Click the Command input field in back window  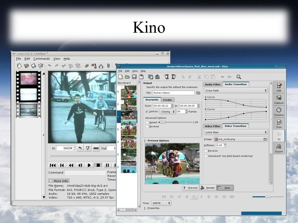(85, 172)
